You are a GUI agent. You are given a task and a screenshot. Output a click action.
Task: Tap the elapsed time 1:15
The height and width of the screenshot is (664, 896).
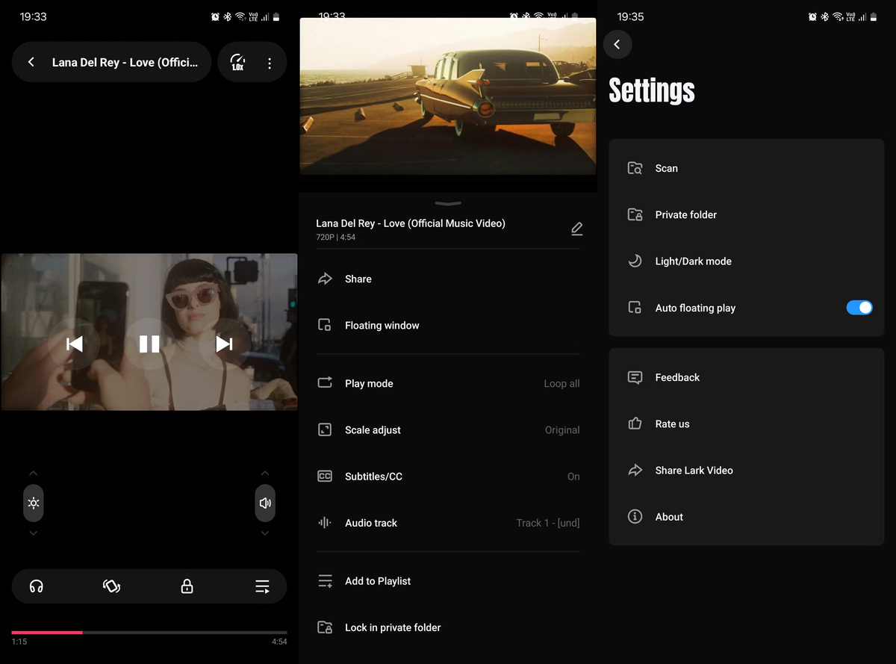[x=19, y=642]
